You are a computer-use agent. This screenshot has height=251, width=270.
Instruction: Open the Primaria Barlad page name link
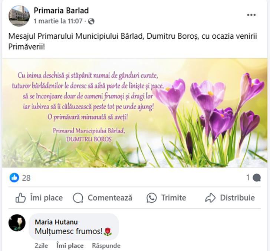point(61,10)
